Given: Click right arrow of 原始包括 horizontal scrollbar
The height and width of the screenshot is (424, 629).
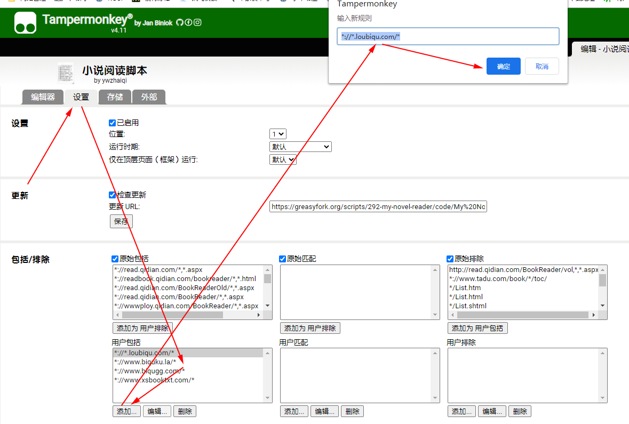Looking at the screenshot, I should click(259, 315).
